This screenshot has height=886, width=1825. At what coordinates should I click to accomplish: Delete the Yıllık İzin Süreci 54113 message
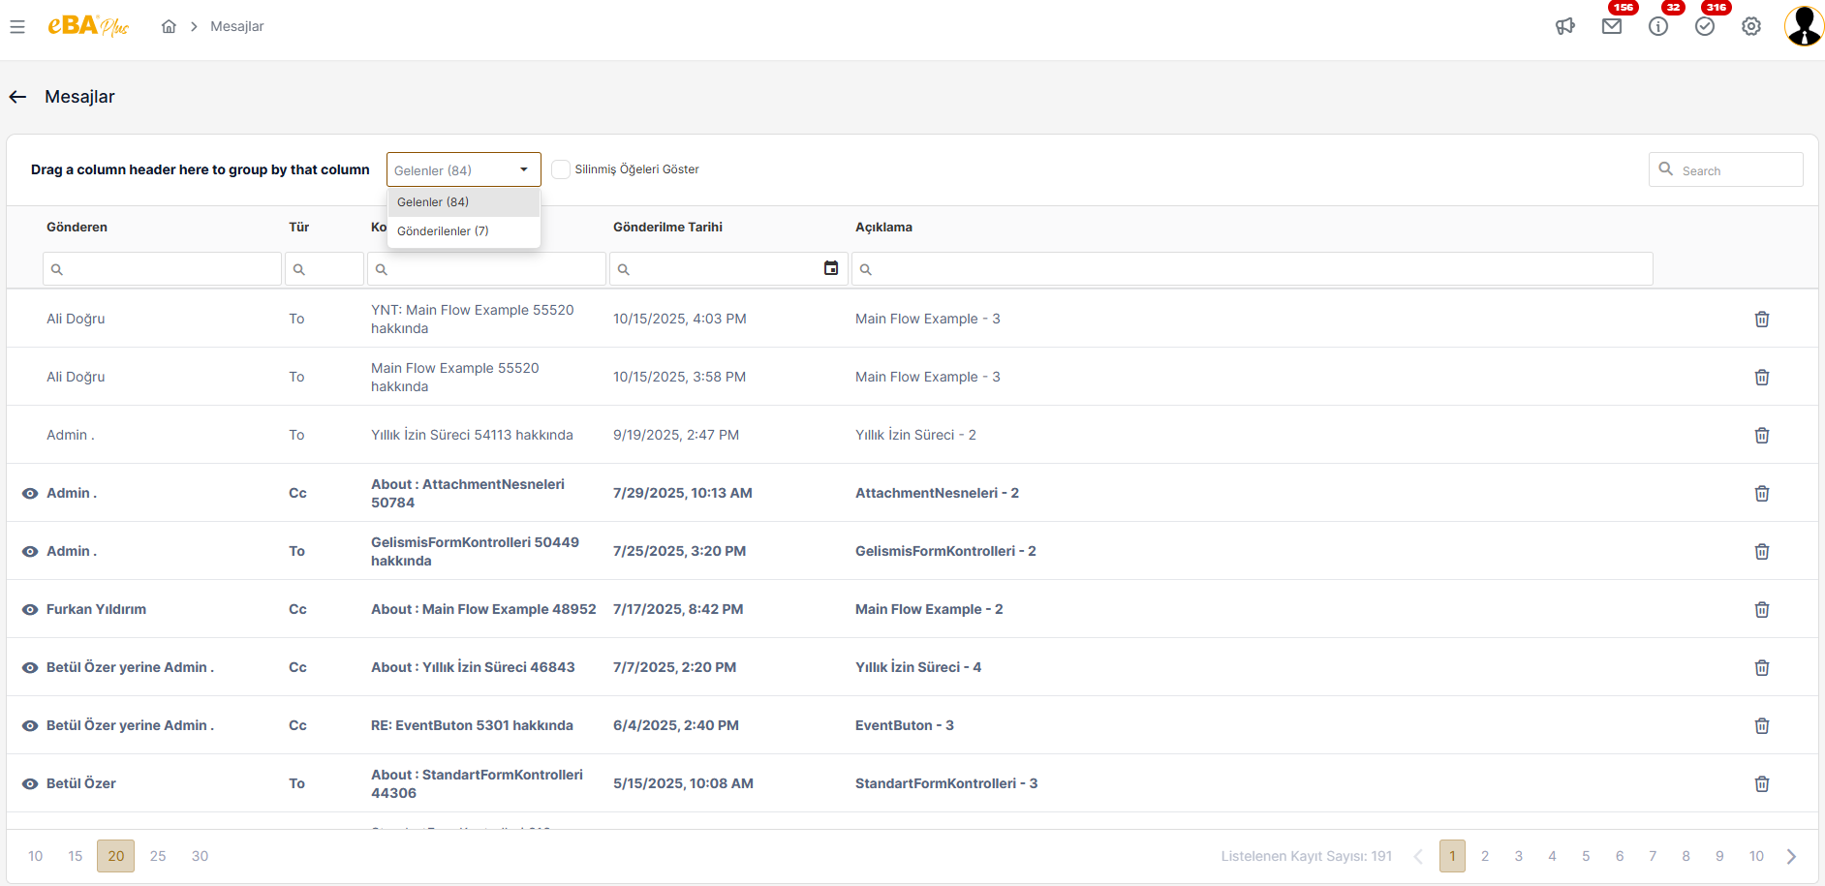coord(1762,435)
